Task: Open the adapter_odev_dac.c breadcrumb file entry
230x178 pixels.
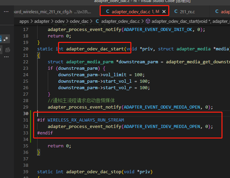Action: (x=120, y=21)
